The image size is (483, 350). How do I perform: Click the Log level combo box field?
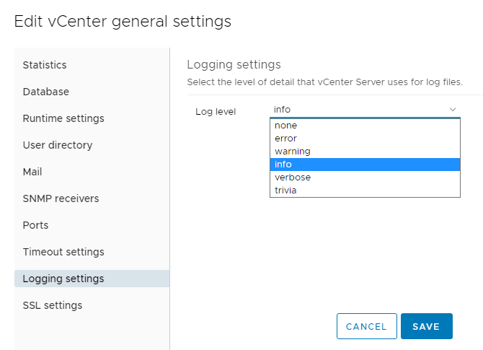click(x=357, y=110)
